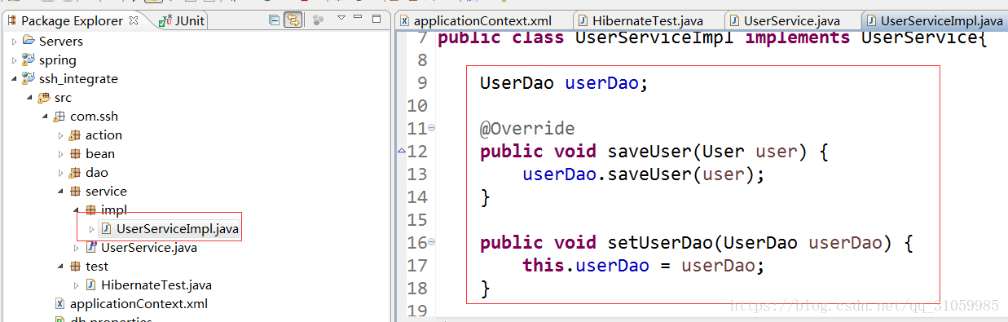Place cursor on 'UserDao userDao;' declaration
This screenshot has width=1008, height=322.
click(564, 83)
